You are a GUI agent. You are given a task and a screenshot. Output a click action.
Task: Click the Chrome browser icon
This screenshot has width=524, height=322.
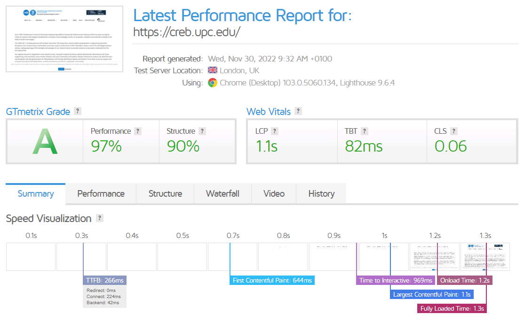213,83
